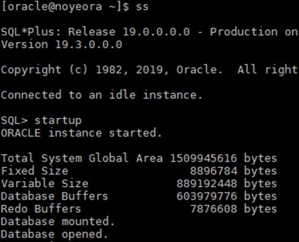Click the value 1509945616 bytes

point(223,158)
